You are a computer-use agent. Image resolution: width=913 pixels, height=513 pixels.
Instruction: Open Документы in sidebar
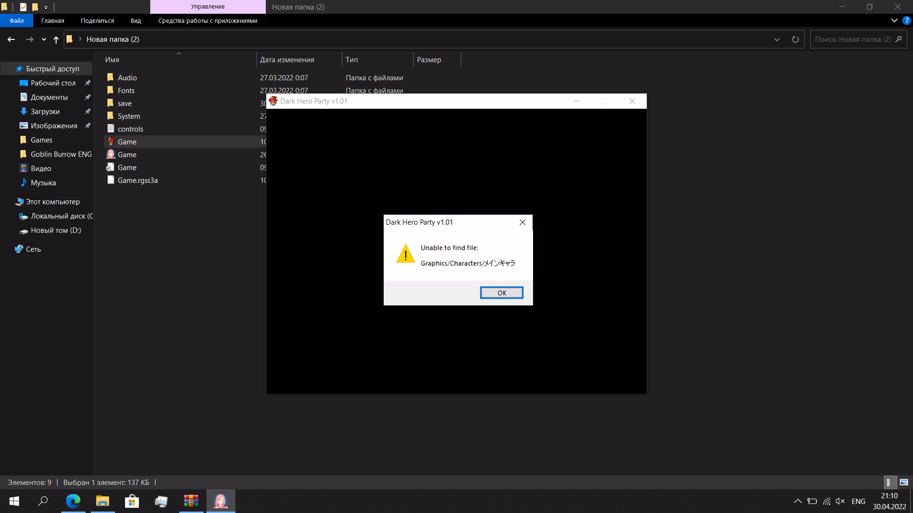pyautogui.click(x=49, y=97)
